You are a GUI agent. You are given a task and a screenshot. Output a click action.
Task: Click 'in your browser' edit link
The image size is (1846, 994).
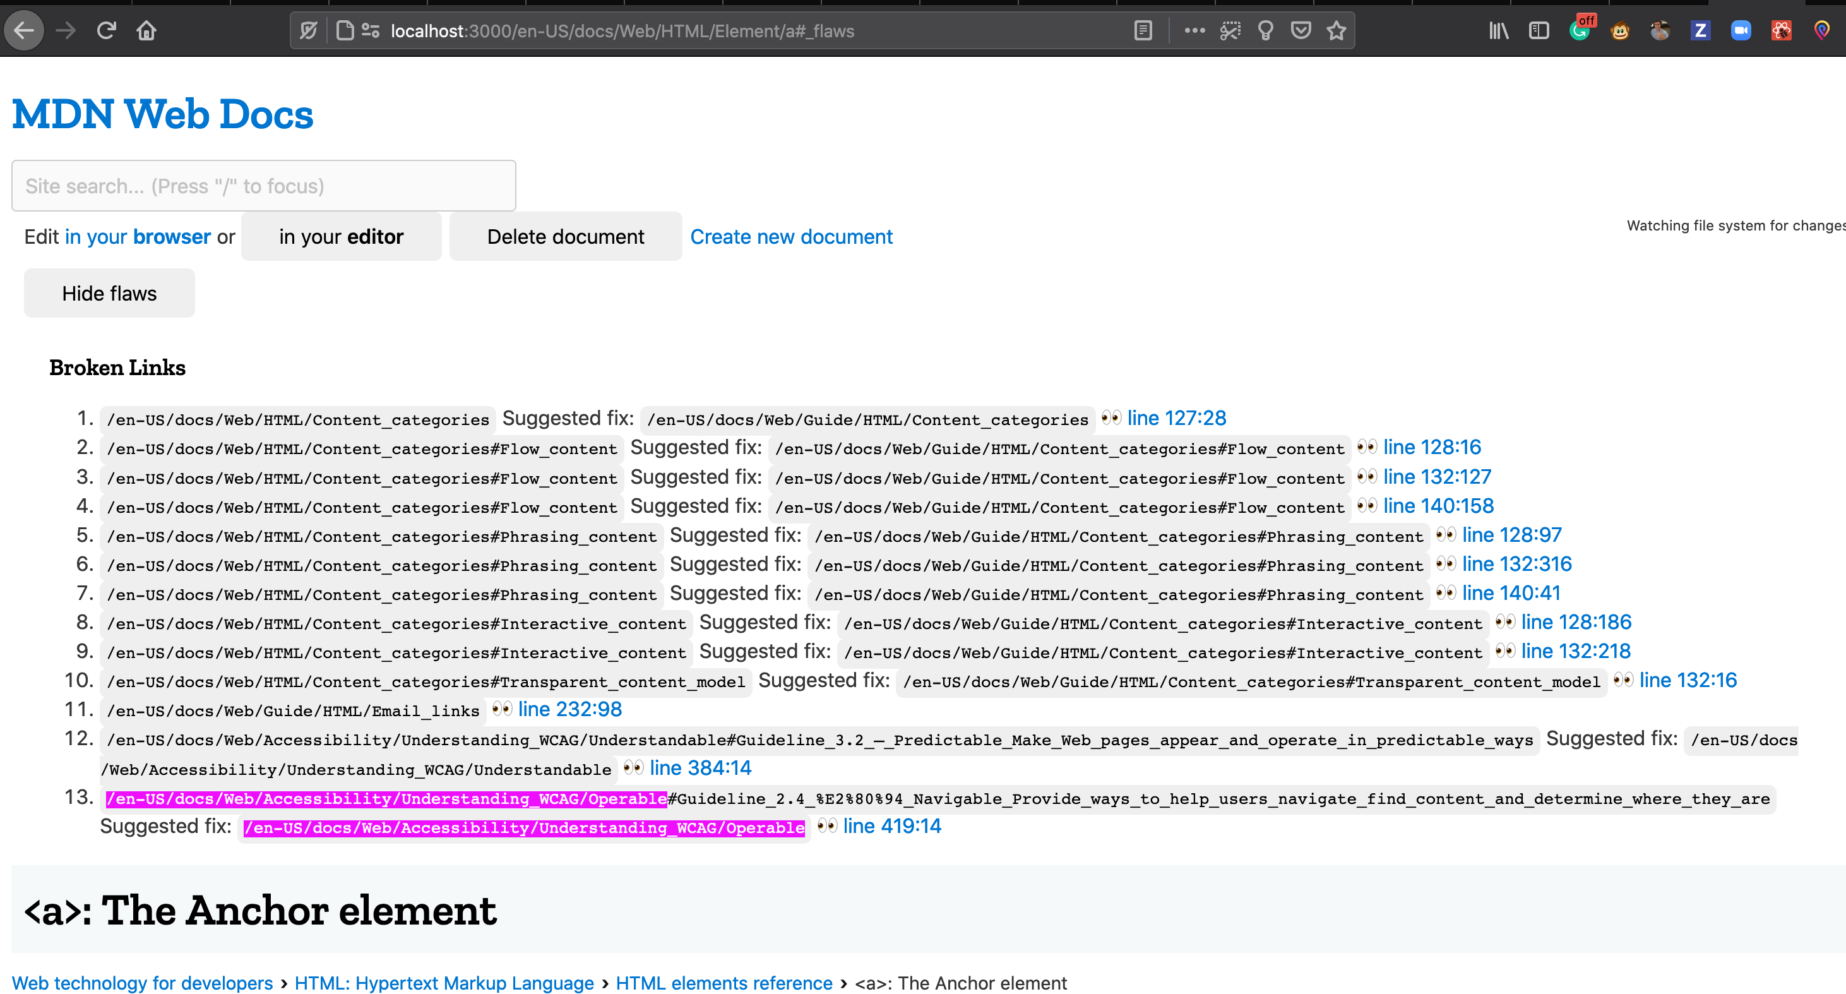(x=138, y=236)
